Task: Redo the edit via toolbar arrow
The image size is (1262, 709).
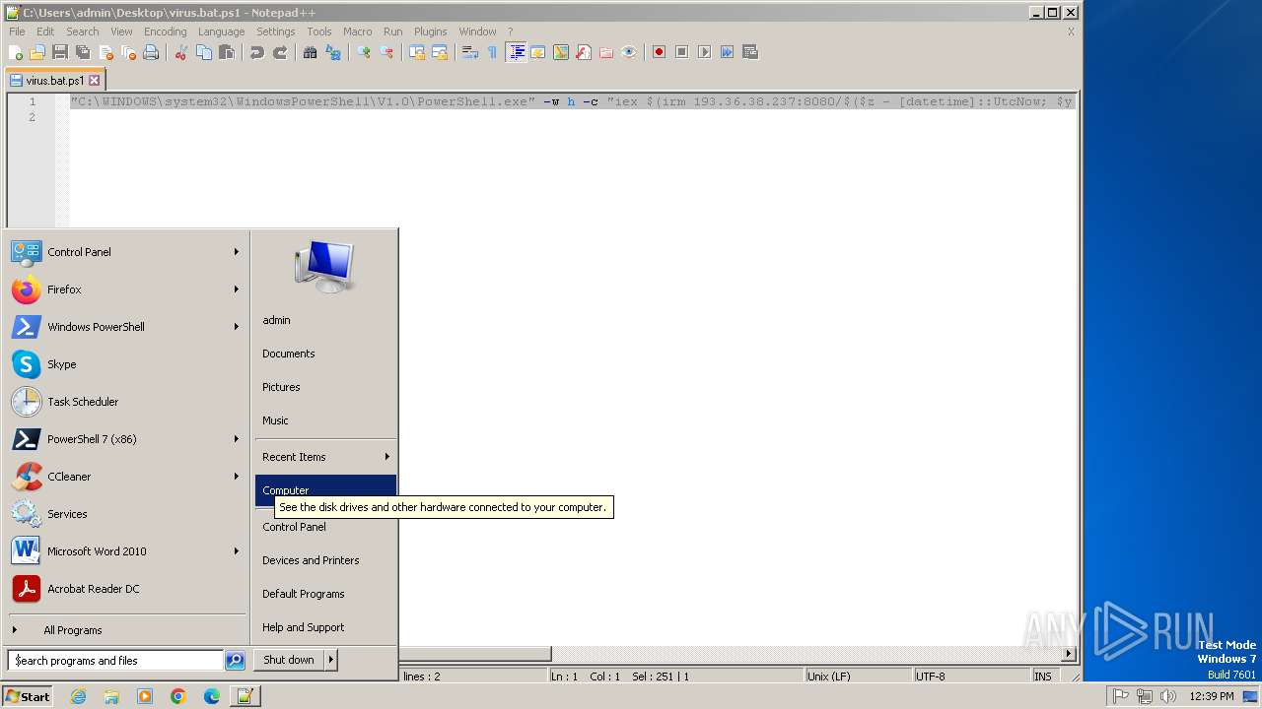Action: pyautogui.click(x=280, y=52)
